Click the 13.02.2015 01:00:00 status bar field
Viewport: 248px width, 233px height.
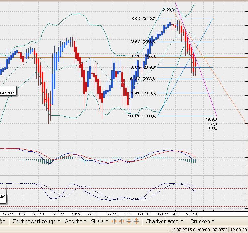[x=186, y=230]
